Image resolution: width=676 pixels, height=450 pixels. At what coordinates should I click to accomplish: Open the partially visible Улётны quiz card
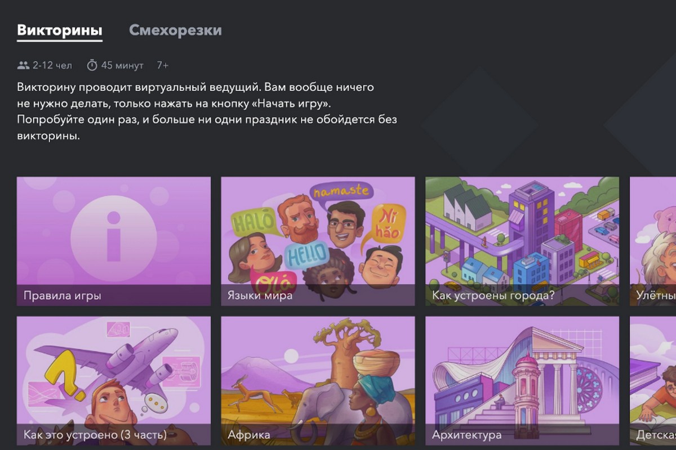(x=653, y=241)
